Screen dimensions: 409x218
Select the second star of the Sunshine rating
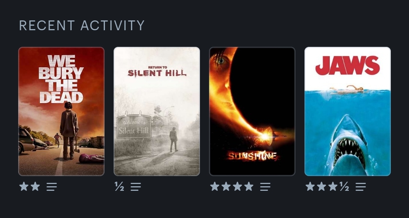226,186
